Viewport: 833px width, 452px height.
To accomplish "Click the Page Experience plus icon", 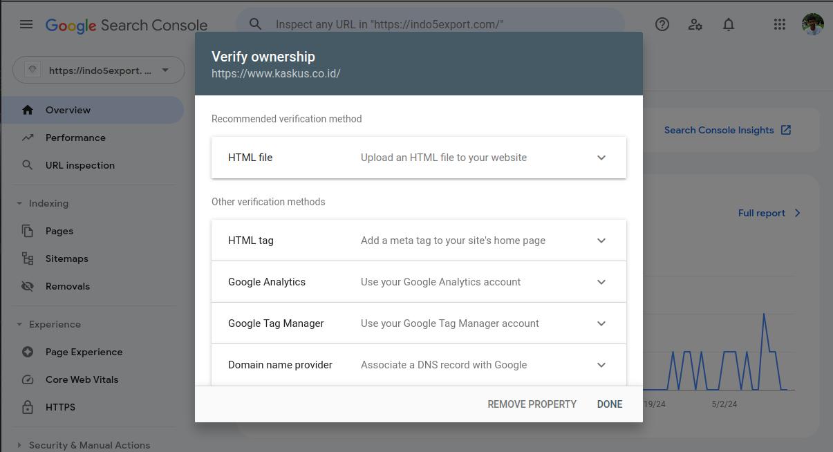I will tap(28, 352).
